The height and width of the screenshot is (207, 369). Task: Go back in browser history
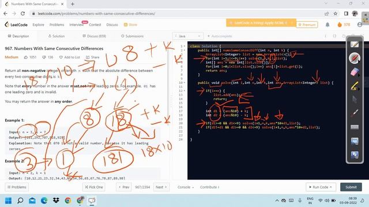[x=5, y=14]
